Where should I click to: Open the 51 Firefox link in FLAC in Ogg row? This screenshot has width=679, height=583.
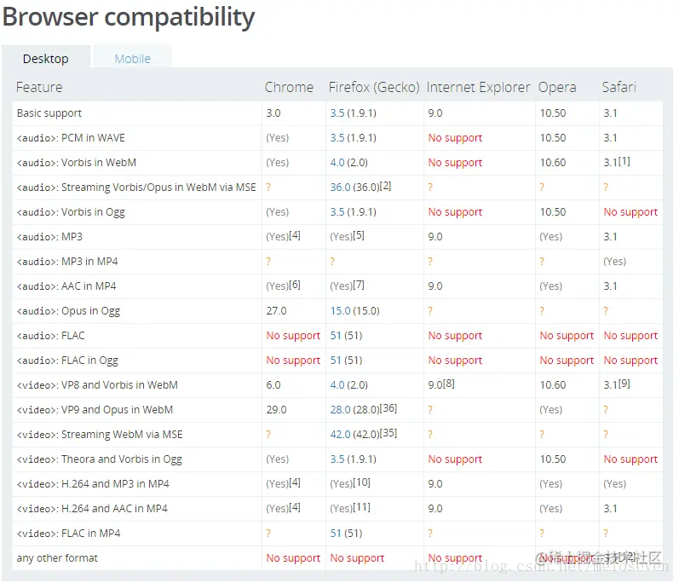click(x=336, y=360)
